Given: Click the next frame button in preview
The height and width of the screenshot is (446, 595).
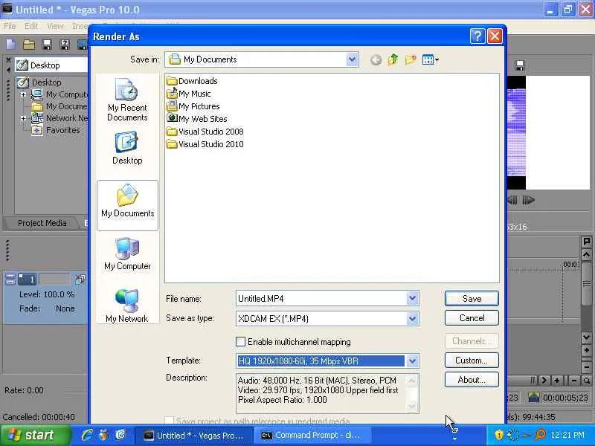Looking at the screenshot, I should click(x=528, y=200).
